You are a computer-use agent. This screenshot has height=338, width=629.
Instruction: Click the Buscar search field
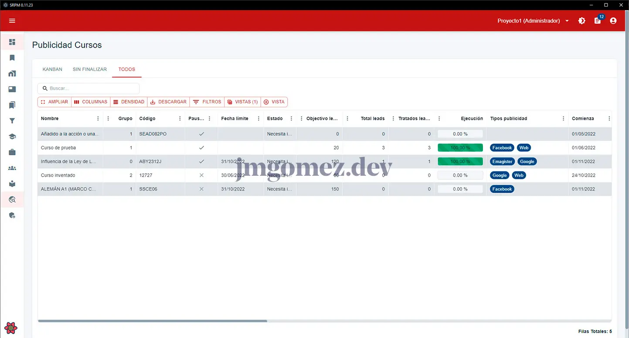92,89
